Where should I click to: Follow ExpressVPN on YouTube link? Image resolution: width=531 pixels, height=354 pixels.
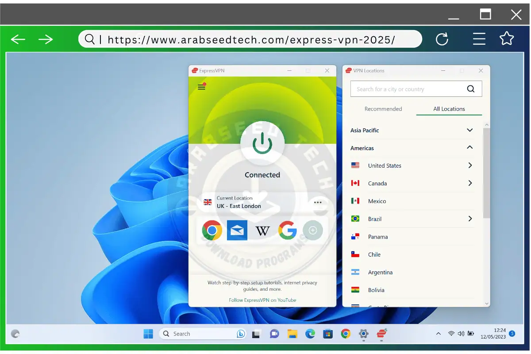click(x=262, y=300)
